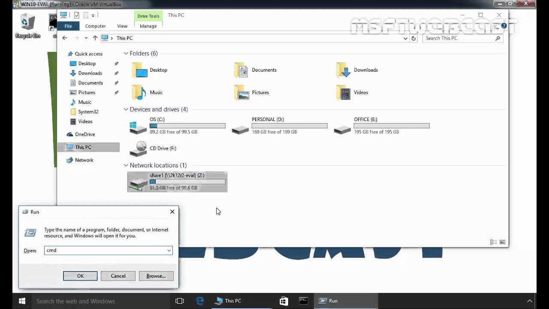This screenshot has height=309, width=549.
Task: Collapse the Network locations (1) group
Action: pos(126,165)
